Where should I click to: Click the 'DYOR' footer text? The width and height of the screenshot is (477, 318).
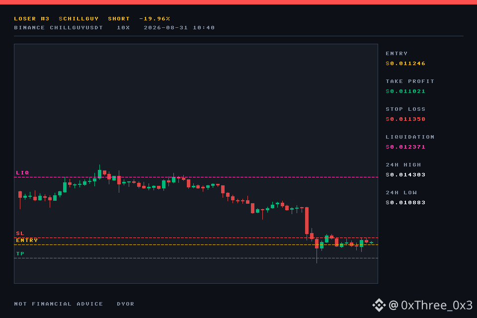pos(126,304)
